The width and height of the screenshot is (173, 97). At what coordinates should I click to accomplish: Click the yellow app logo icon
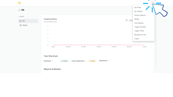coord(20,3)
